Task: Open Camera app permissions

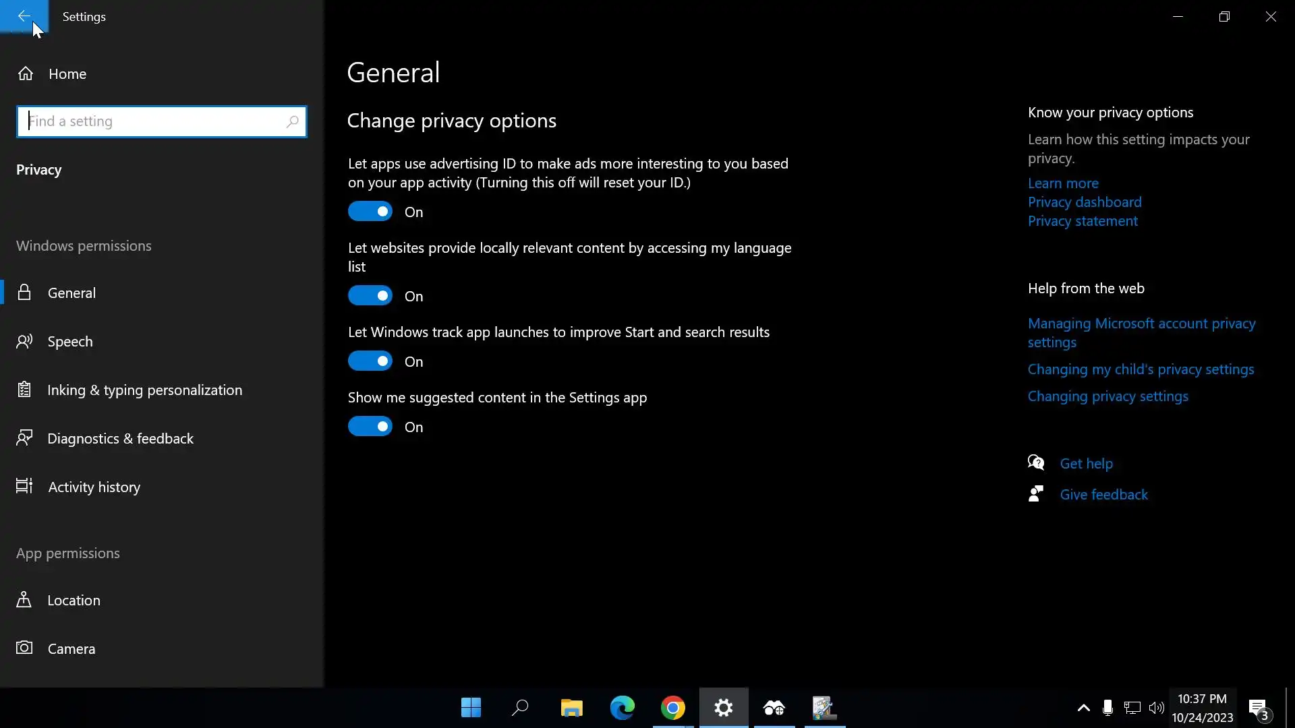Action: (x=71, y=649)
